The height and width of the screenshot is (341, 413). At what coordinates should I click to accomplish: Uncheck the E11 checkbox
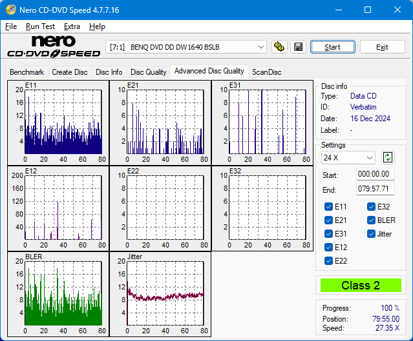328,207
